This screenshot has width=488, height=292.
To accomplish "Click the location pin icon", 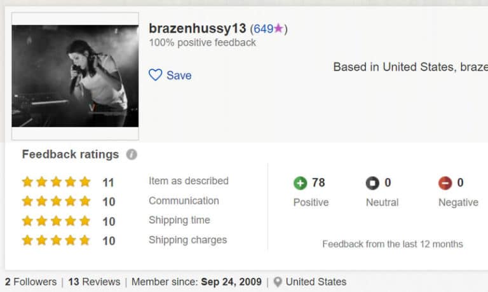I will 278,282.
